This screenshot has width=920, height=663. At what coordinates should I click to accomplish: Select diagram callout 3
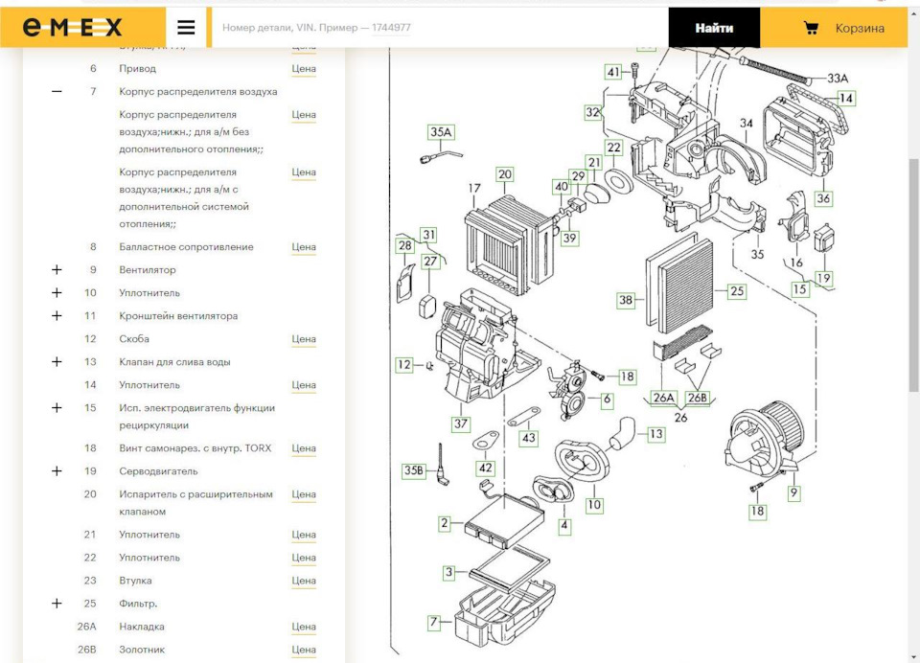[448, 572]
